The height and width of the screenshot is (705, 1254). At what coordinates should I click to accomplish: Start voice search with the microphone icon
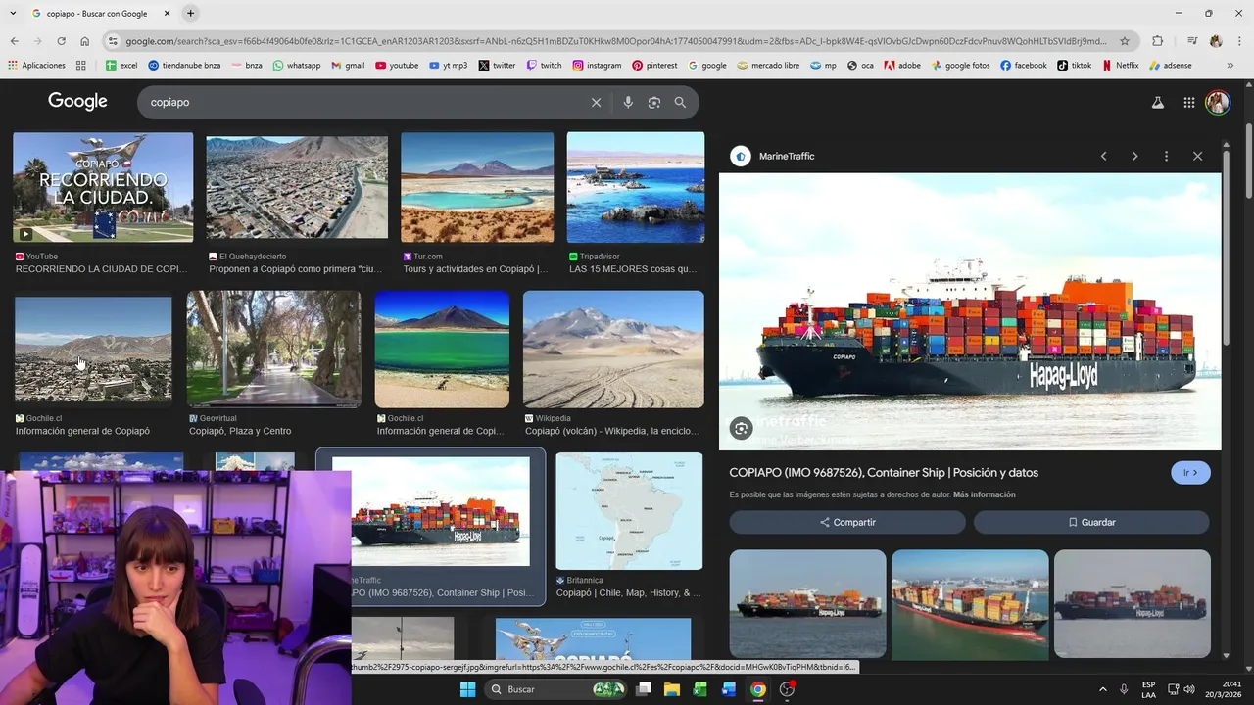click(628, 102)
